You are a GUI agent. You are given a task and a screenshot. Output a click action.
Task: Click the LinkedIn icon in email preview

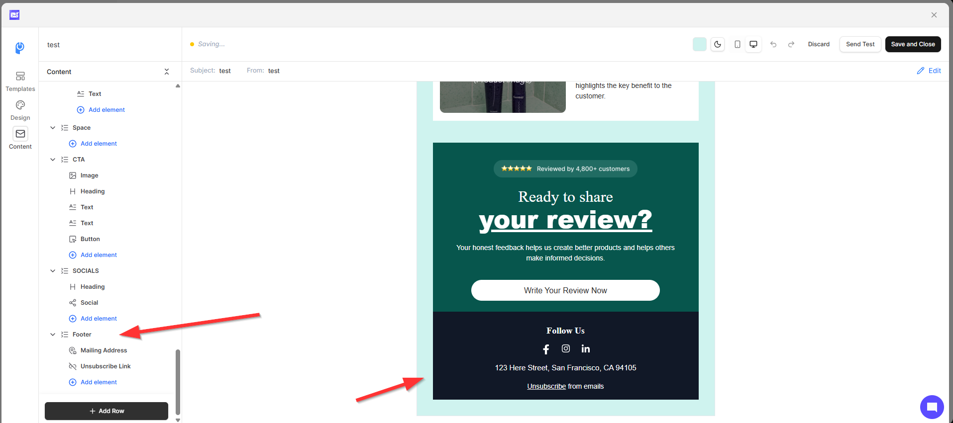(x=586, y=348)
